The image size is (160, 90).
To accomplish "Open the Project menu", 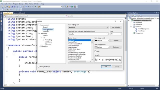I will pos(15,4).
